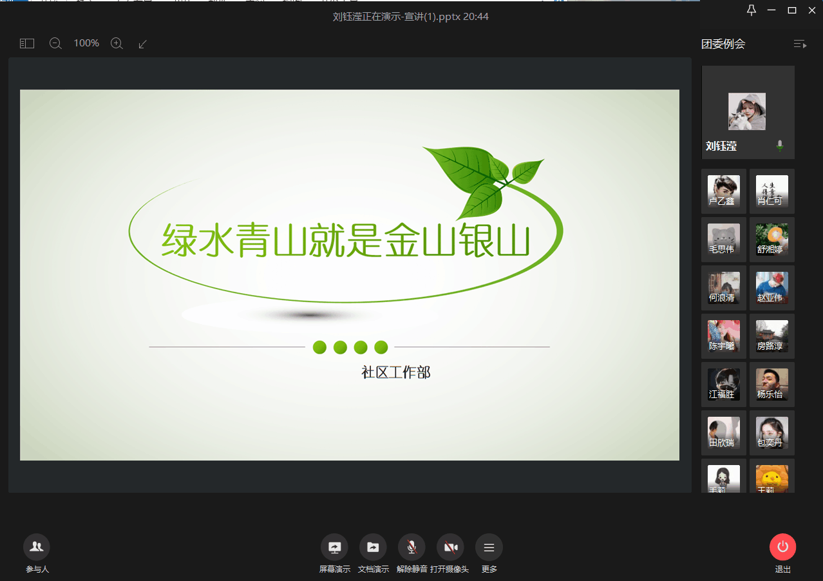Select presenter 刘钰滢's video tile
Screen dimensions: 823x581
pos(748,113)
